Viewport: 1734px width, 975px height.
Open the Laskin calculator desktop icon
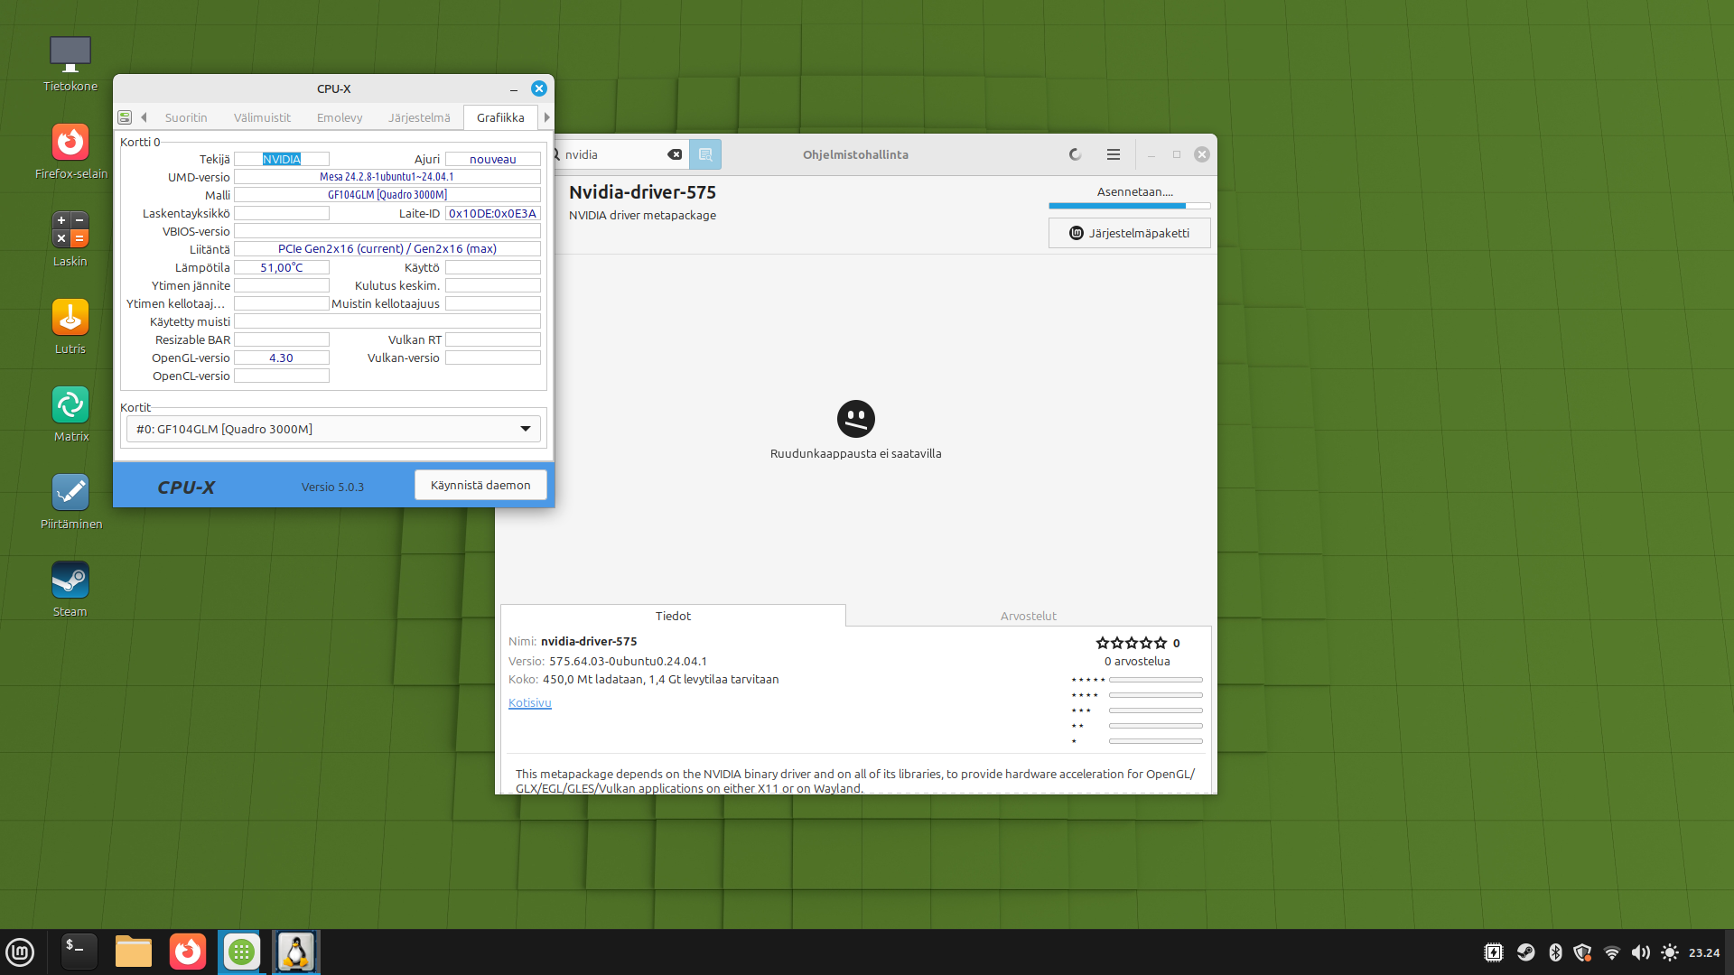(70, 238)
